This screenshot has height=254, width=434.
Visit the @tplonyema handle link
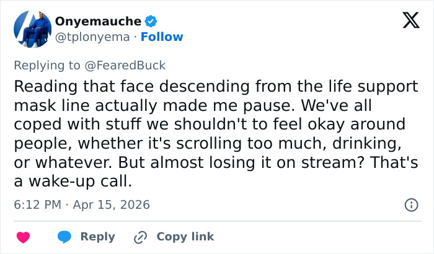click(93, 37)
